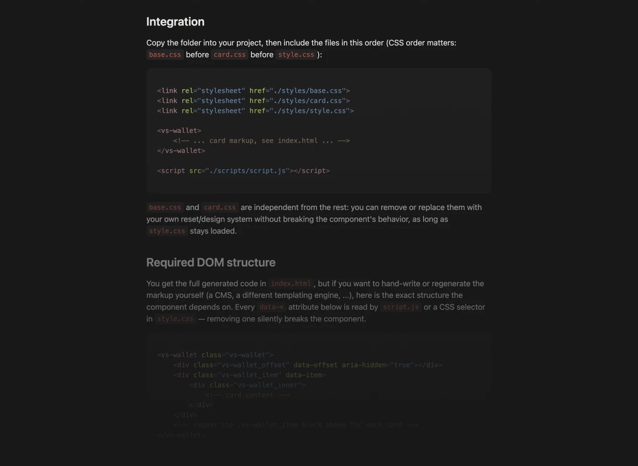Click the closing </vs-wallet> tag in first code block
638x466 pixels.
tap(181, 151)
